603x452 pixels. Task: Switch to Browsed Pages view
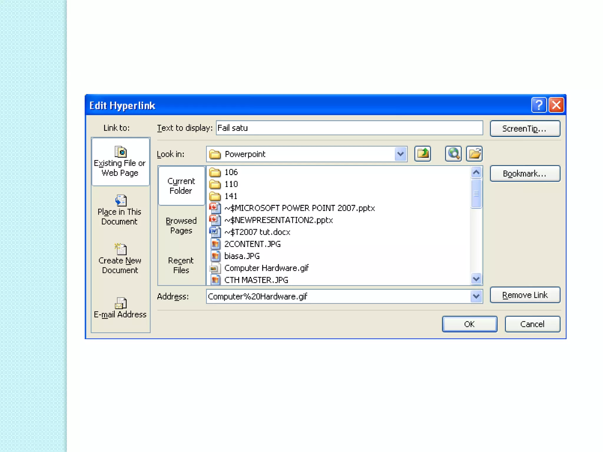181,225
